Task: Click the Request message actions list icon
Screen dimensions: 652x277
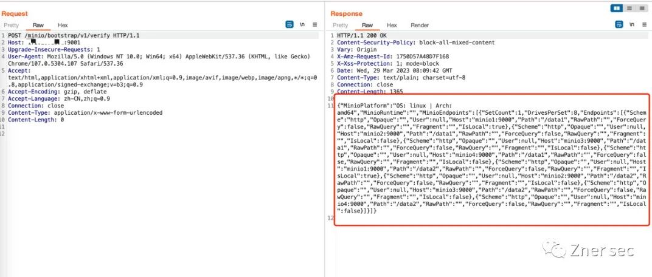Action: coord(290,24)
